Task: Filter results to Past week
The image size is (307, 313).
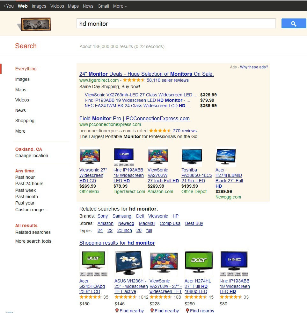Action: [26, 190]
